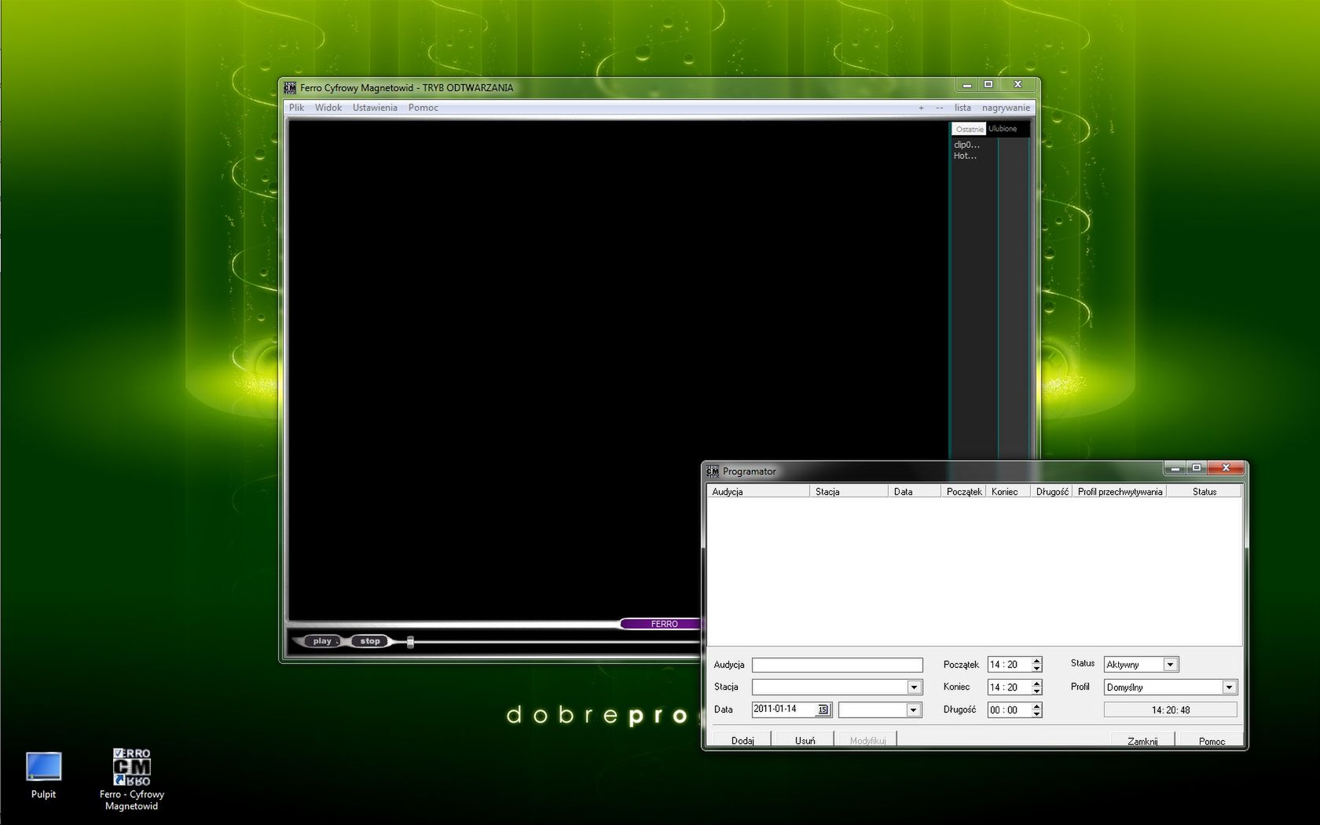The height and width of the screenshot is (825, 1320).
Task: Sort by the Profil przechwytywania column header
Action: [x=1120, y=492]
